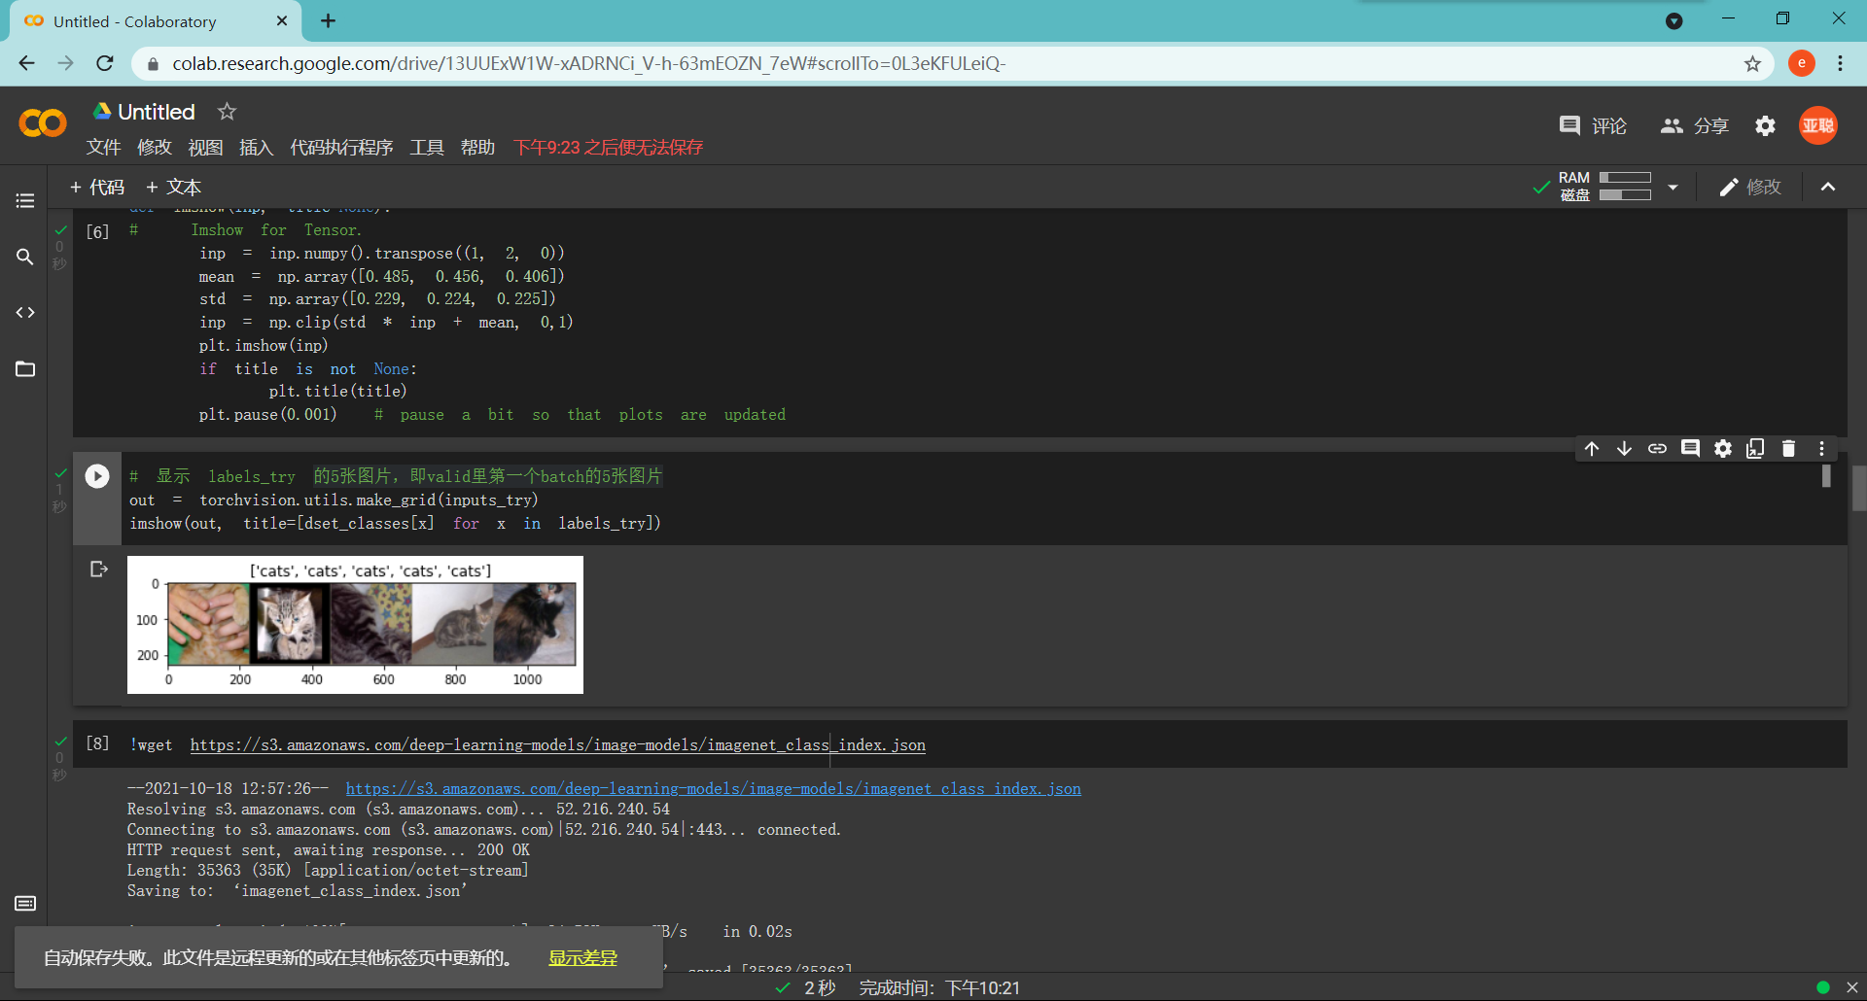Image resolution: width=1867 pixels, height=1001 pixels.
Task: Star the Untitled notebook
Action: [x=227, y=112]
